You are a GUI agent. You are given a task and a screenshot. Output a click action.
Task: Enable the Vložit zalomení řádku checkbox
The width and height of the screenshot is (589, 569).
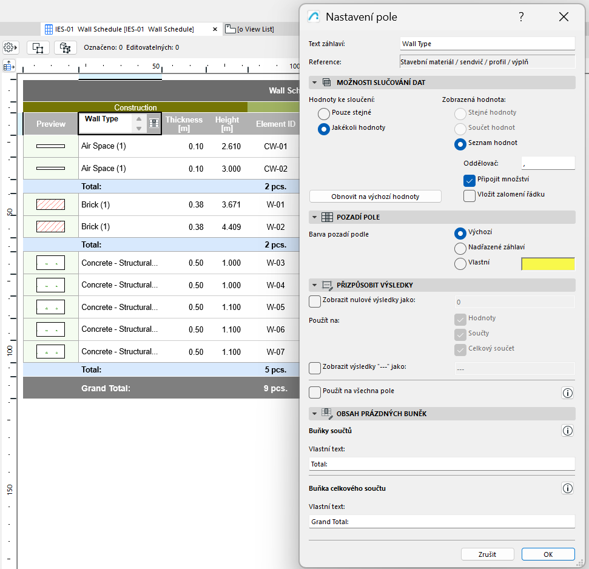point(470,195)
